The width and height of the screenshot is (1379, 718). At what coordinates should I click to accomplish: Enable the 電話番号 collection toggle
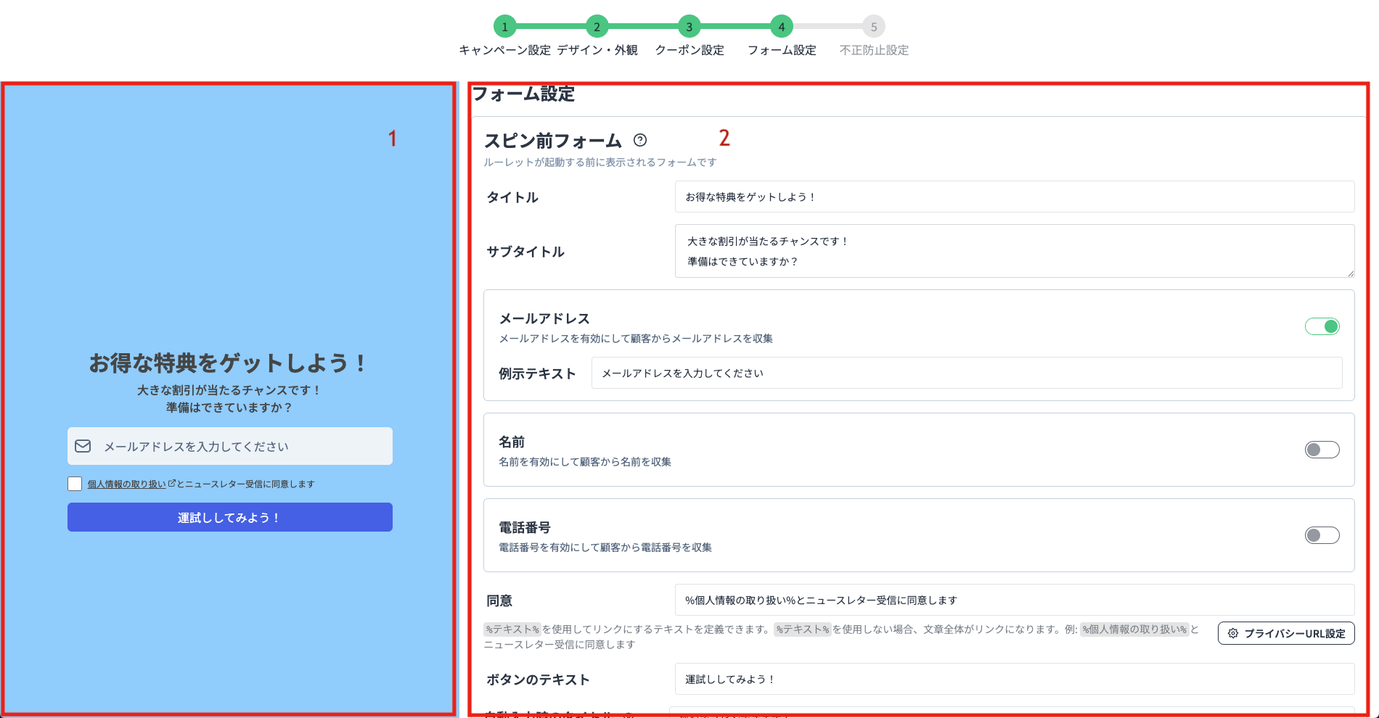(1322, 535)
